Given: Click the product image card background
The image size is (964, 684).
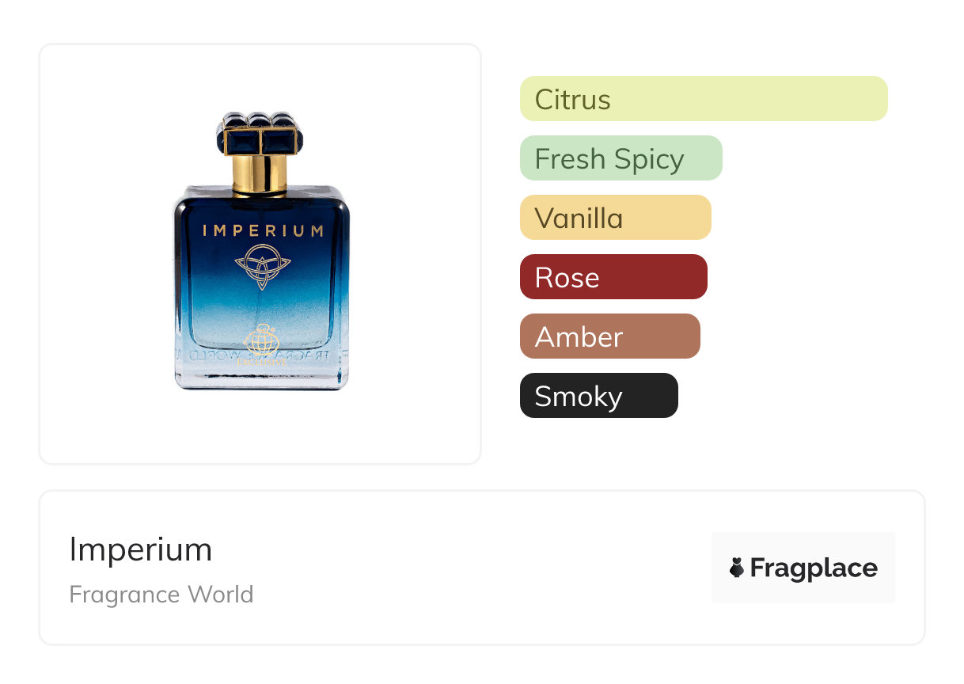Looking at the screenshot, I should tap(260, 254).
